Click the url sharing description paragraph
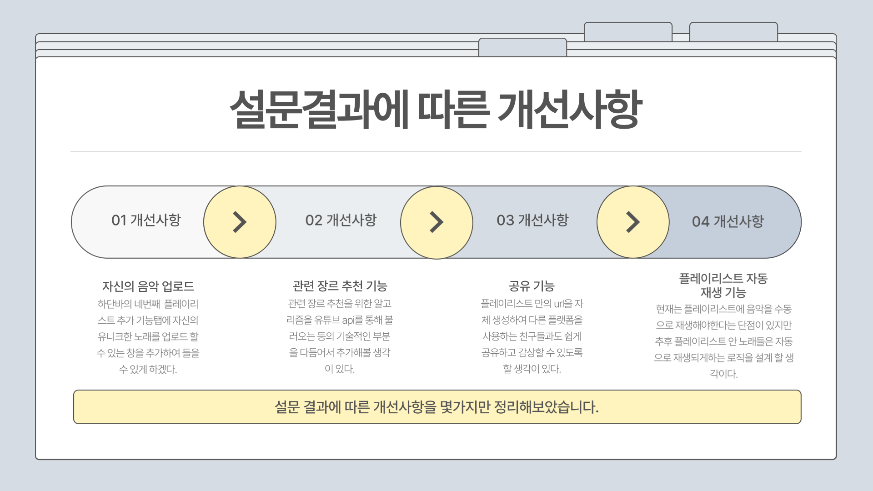This screenshot has width=873, height=491. [532, 336]
